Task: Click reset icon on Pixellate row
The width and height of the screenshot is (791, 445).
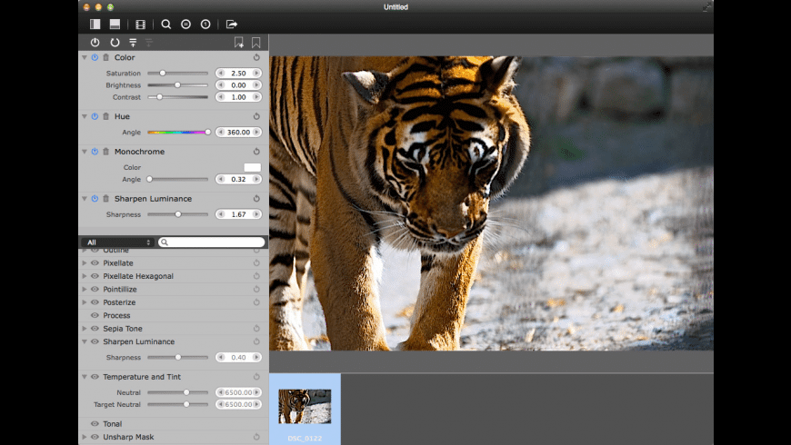Action: pyautogui.click(x=256, y=263)
